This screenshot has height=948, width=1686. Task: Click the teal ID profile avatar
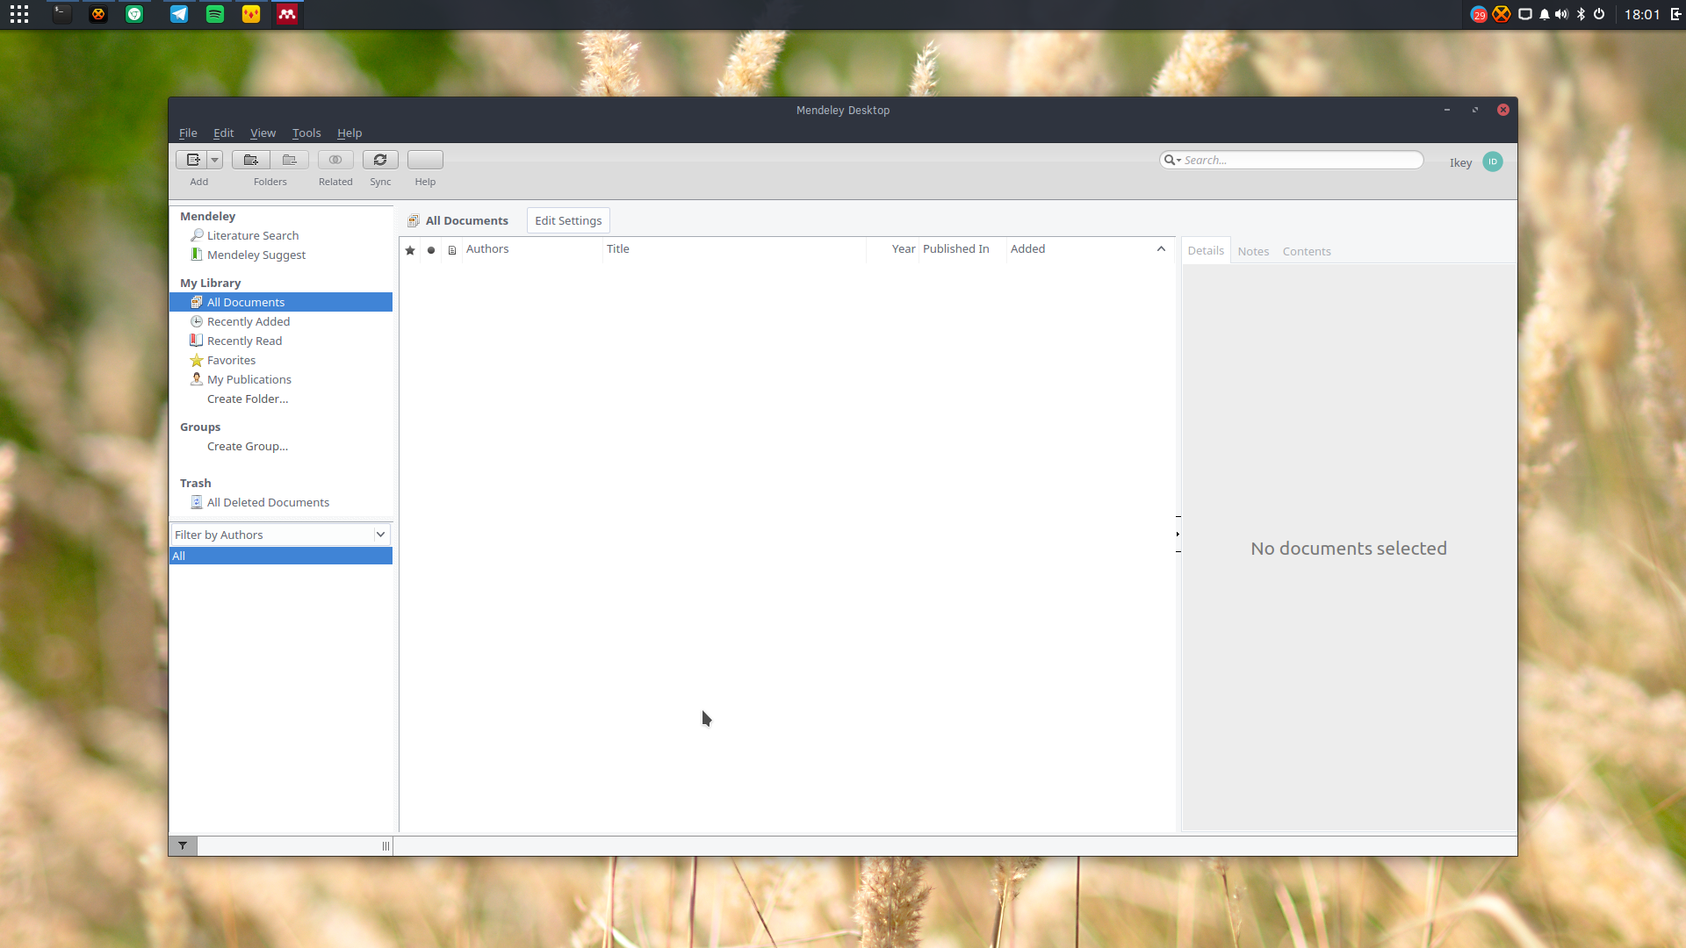click(1492, 162)
